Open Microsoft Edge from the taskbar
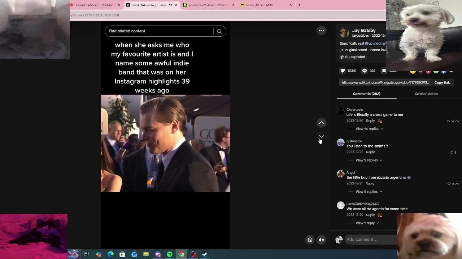462x259 pixels. (110, 254)
